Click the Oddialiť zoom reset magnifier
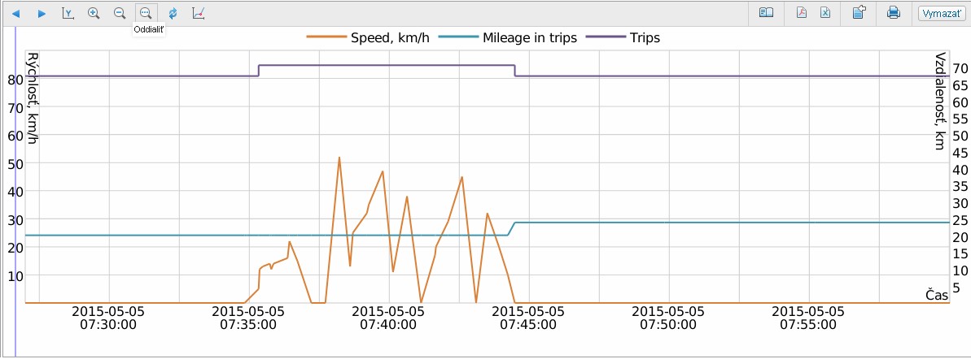971x359 pixels. [x=146, y=13]
